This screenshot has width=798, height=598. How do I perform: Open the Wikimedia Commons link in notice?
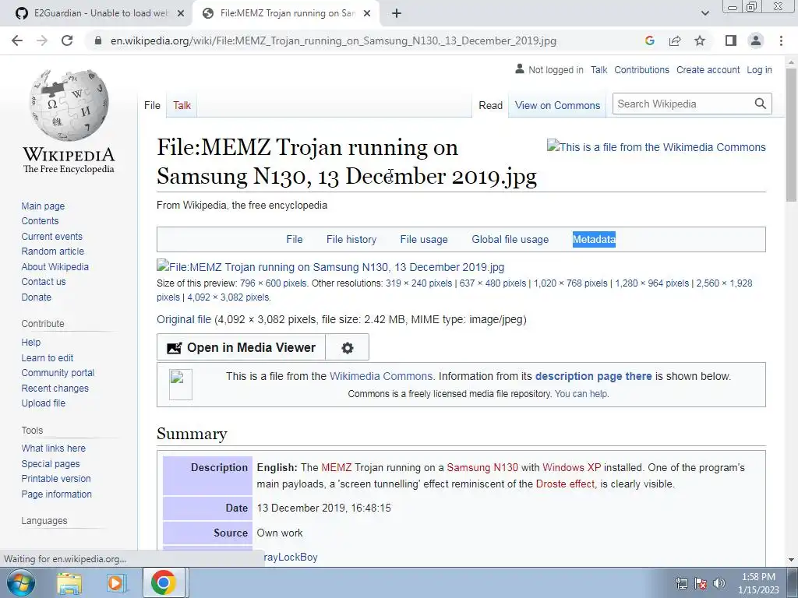(381, 376)
